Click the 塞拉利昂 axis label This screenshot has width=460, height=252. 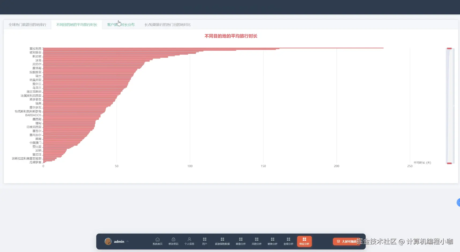(35, 49)
